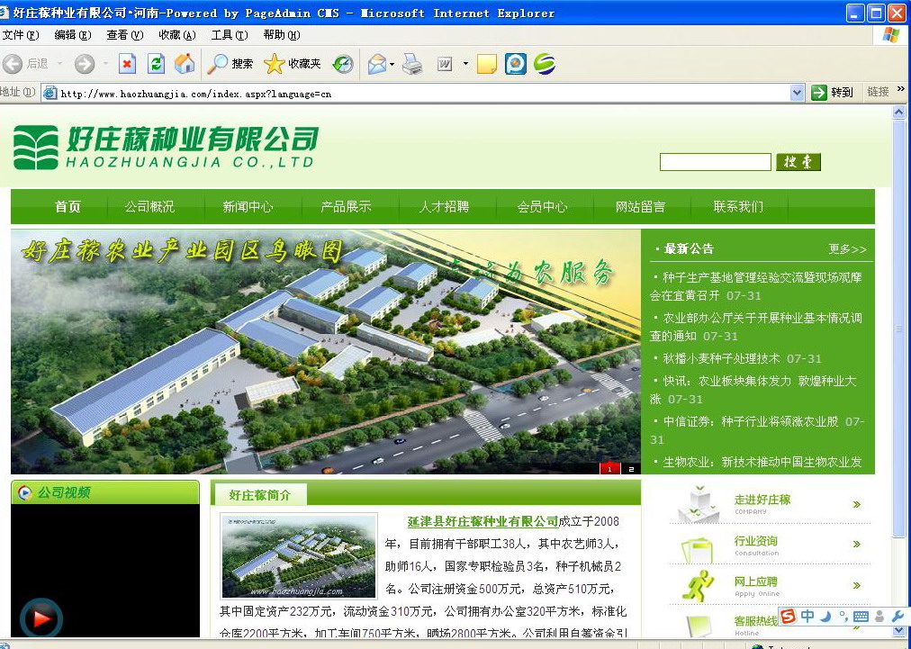The height and width of the screenshot is (649, 911).
Task: Open the IME soft keyboard icon
Action: coord(861,617)
